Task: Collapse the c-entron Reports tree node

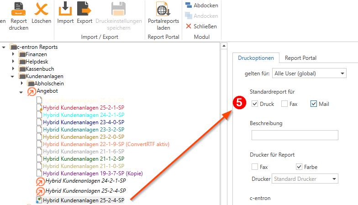Action: pyautogui.click(x=4, y=47)
